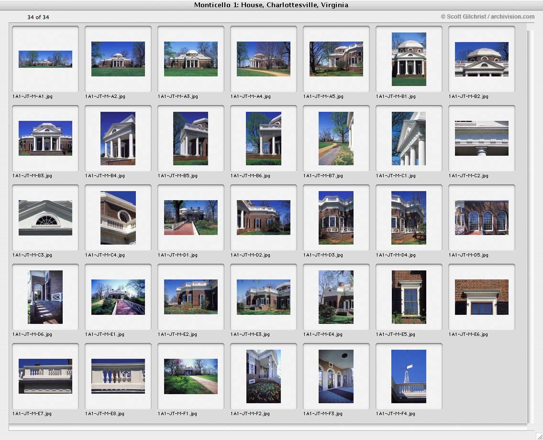Image resolution: width=543 pixels, height=440 pixels.
Task: Open thumbnail 1A1-JT-M-B4.jpg
Action: point(118,139)
